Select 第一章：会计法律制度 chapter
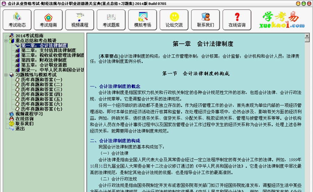 pos(44,45)
